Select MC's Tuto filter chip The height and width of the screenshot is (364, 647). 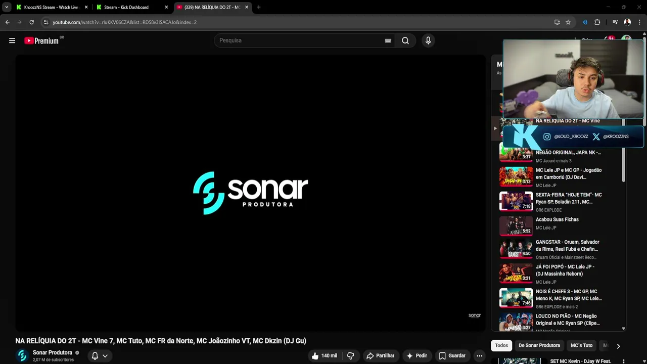(581, 345)
